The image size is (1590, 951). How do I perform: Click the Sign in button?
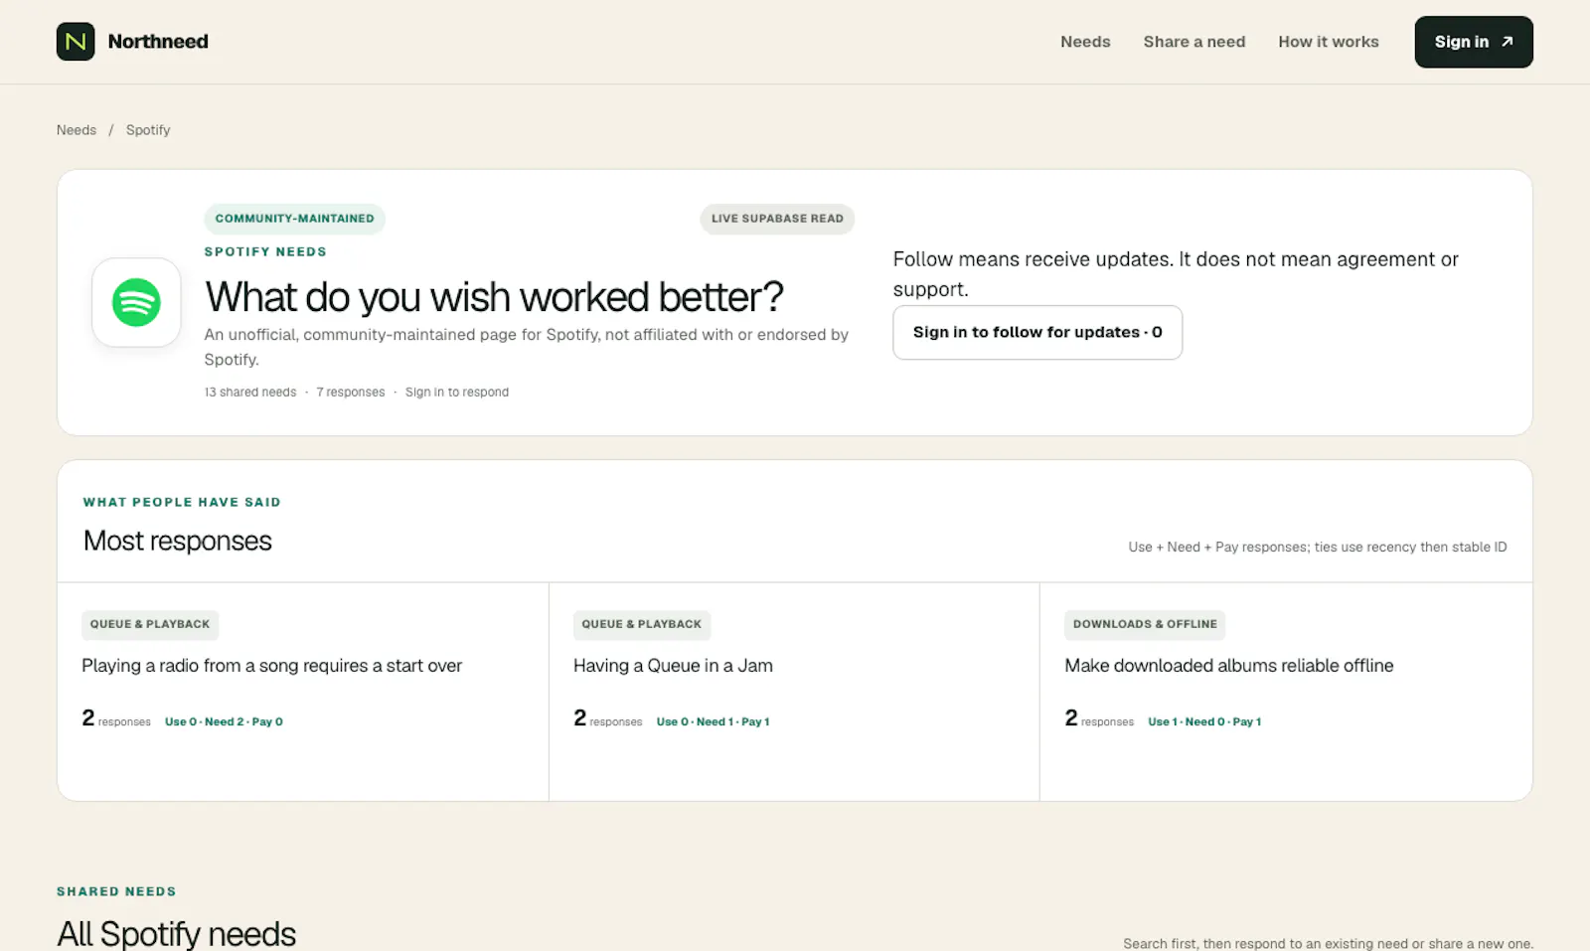click(1473, 42)
